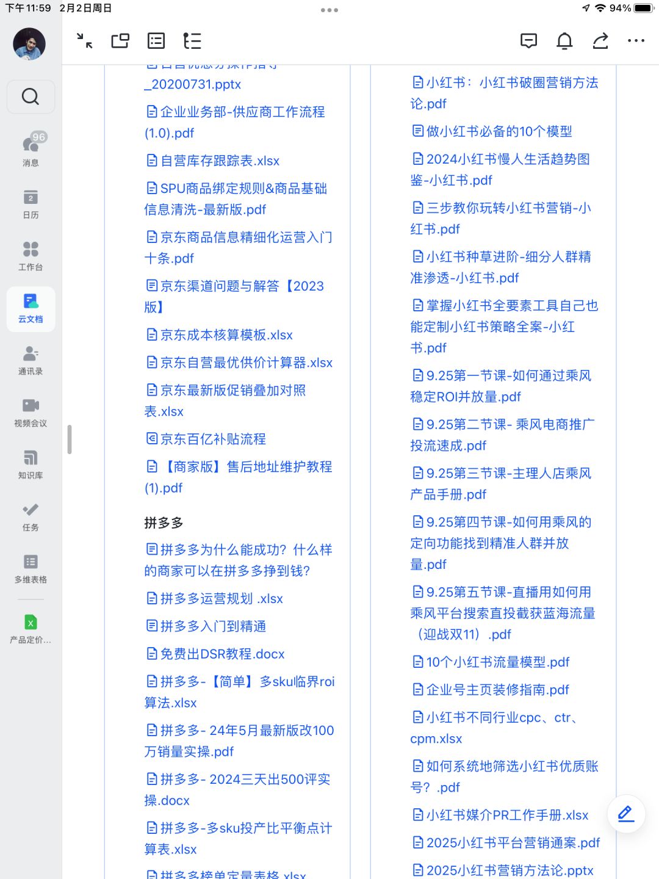Open 小红书破圈营销方法论.pdf
This screenshot has width=659, height=879.
[x=505, y=93]
